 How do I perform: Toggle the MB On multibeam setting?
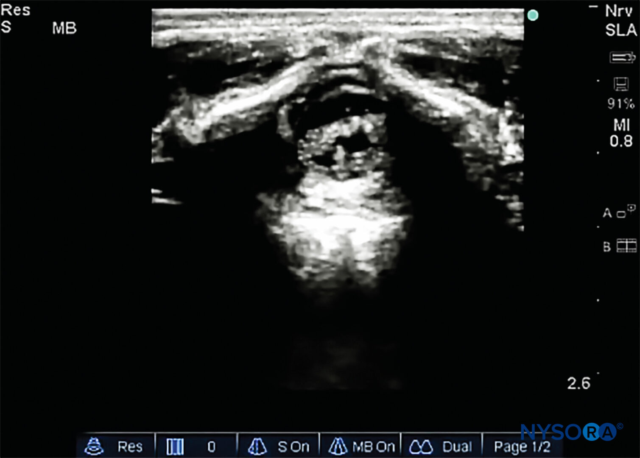coord(360,446)
